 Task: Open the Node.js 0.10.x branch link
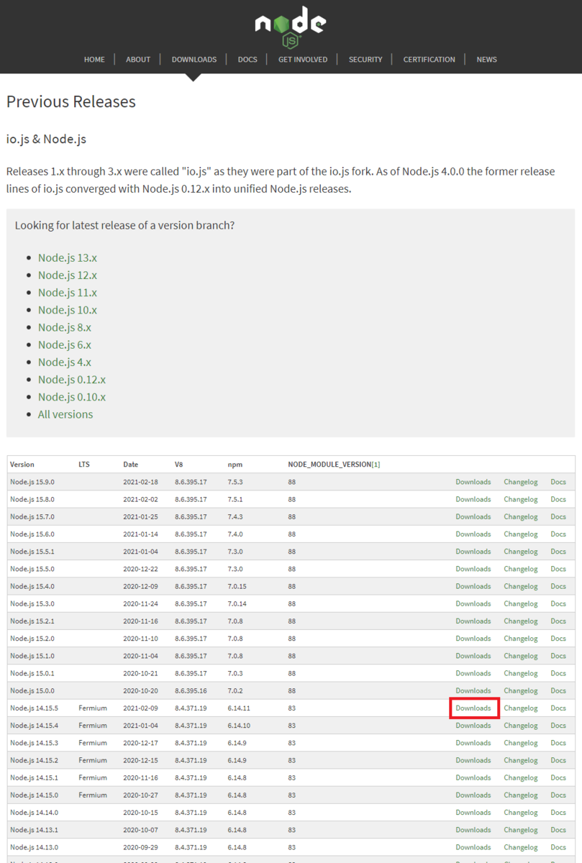(x=72, y=397)
